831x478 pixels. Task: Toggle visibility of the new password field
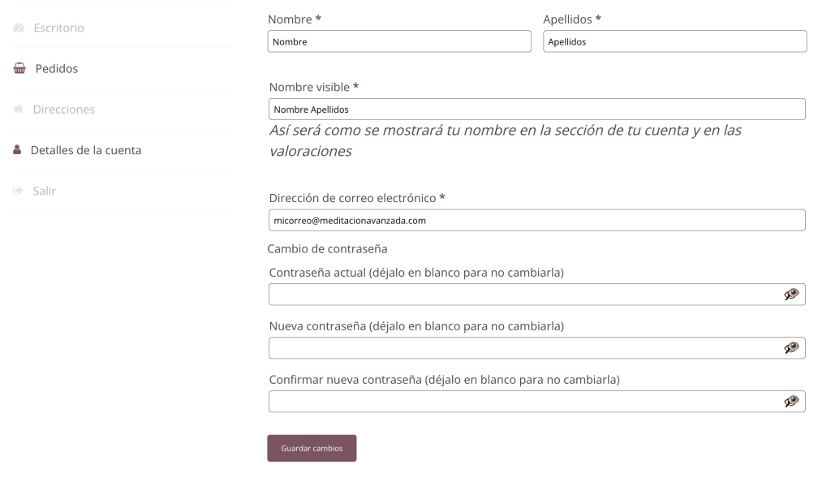[791, 348]
